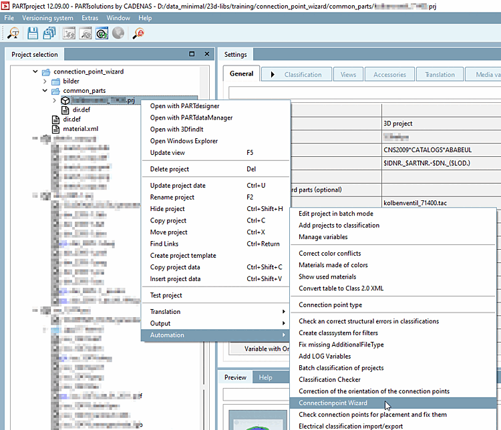
Task: Float the Project selection panel
Action: (x=192, y=54)
